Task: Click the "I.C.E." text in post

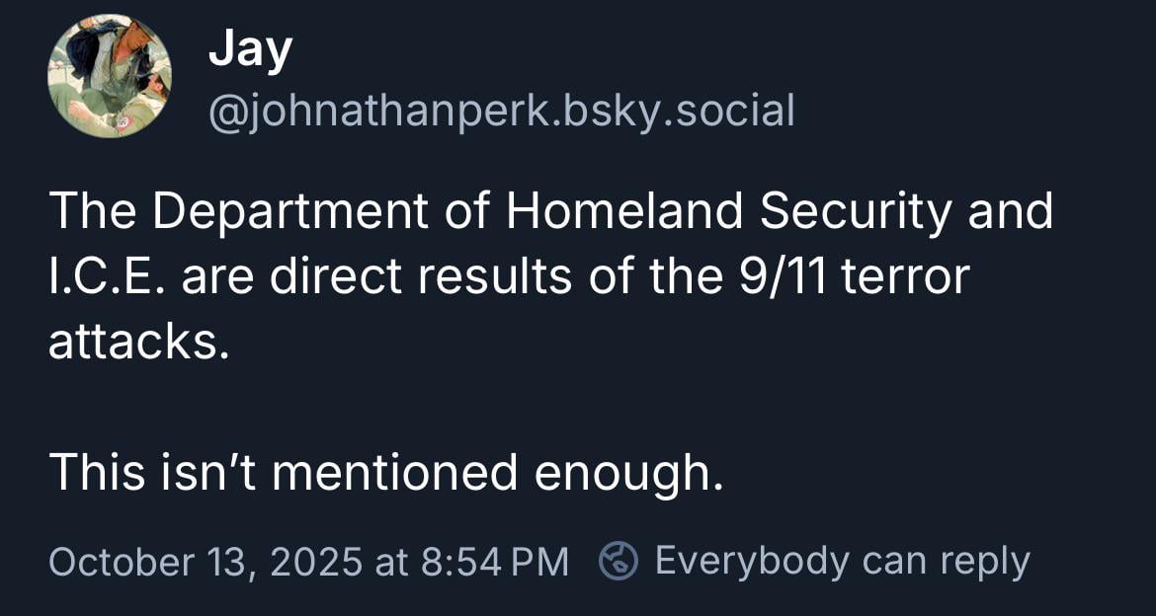Action: pyautogui.click(x=105, y=277)
